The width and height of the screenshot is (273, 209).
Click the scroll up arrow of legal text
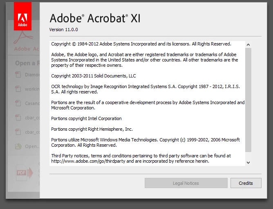click(x=248, y=45)
